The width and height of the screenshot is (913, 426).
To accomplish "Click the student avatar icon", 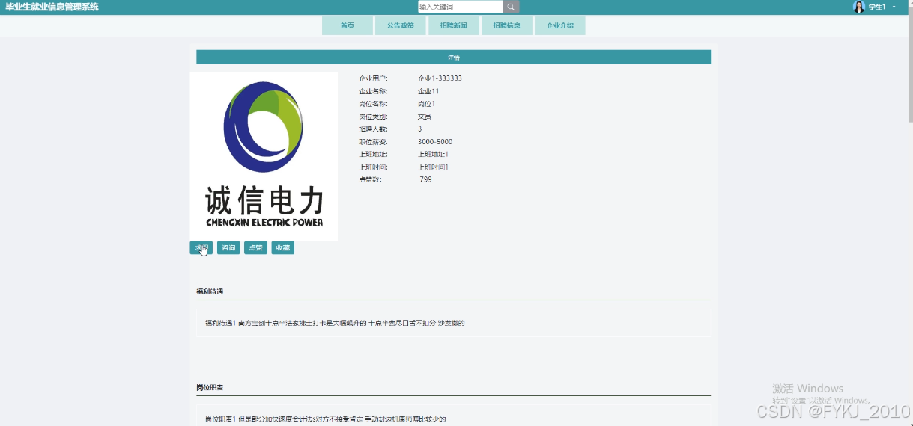I will click(858, 7).
